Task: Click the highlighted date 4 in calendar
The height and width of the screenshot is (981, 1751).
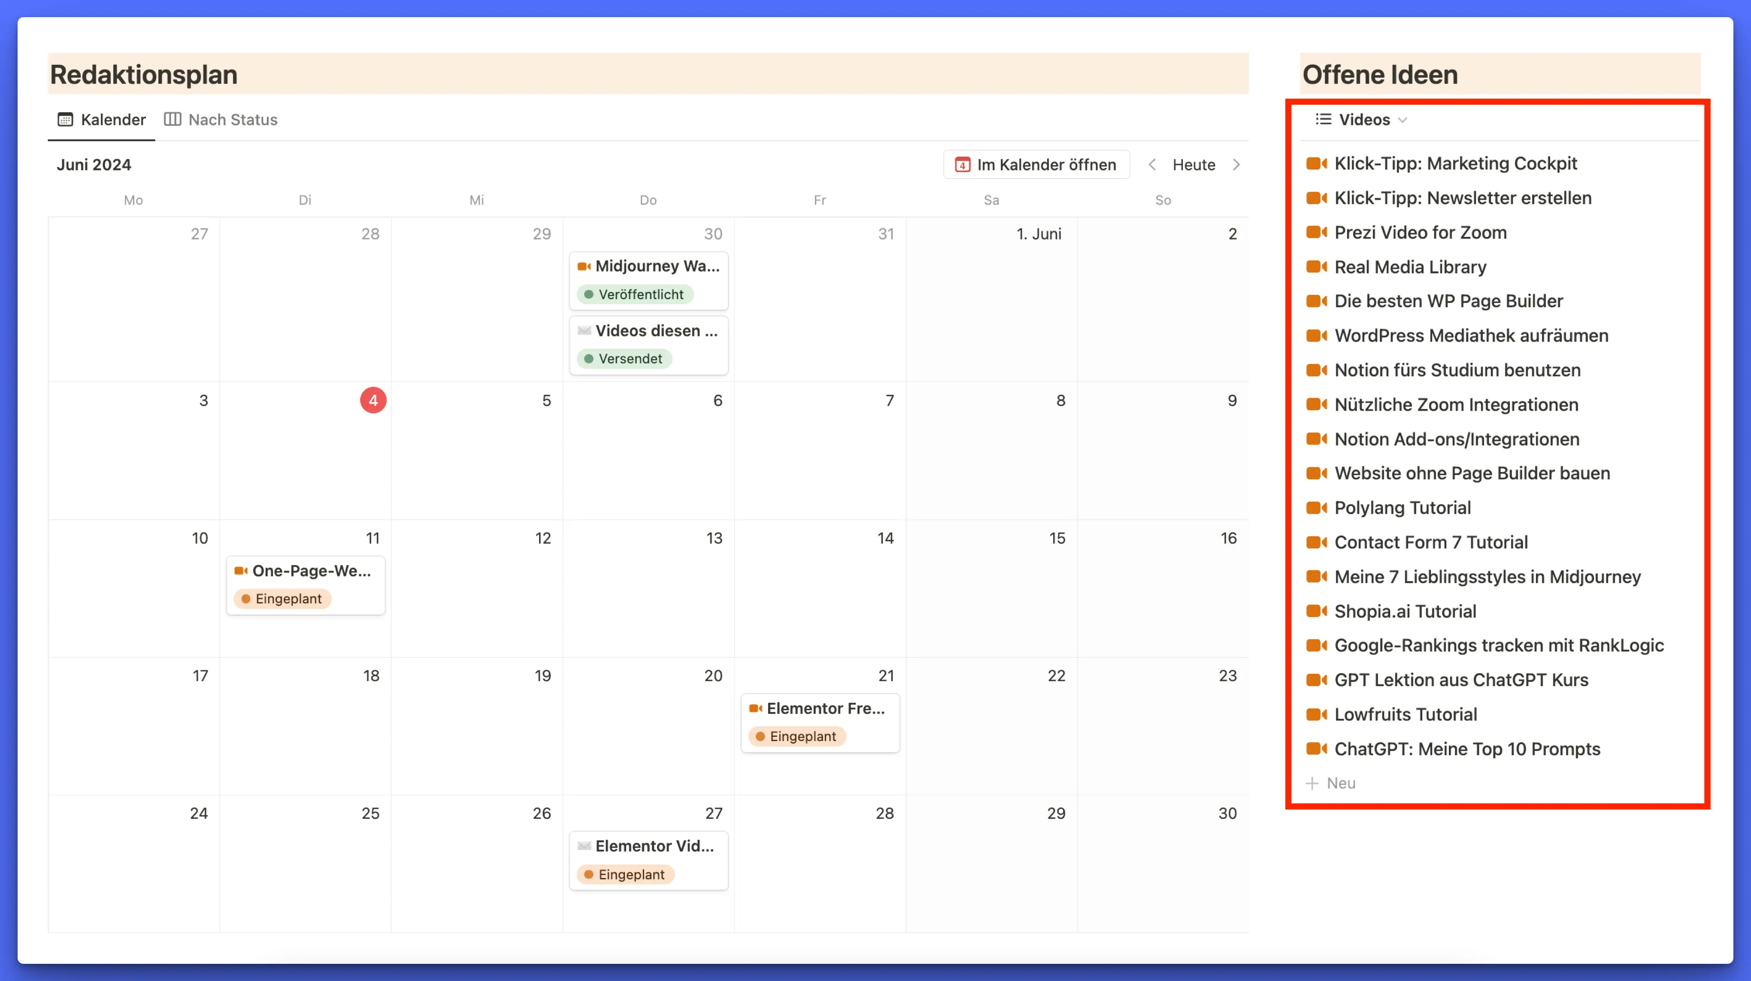Action: (x=373, y=400)
